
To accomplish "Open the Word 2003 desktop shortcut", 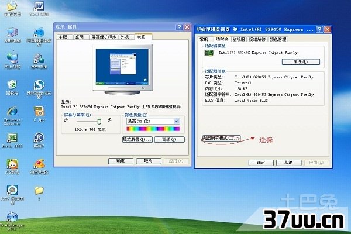I will [x=39, y=9].
